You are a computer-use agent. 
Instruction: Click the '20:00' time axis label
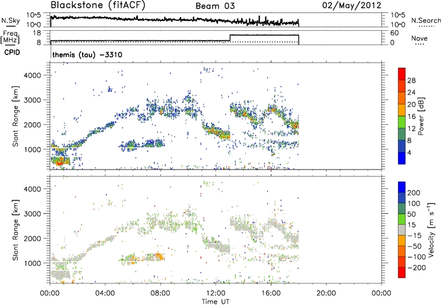[326, 293]
